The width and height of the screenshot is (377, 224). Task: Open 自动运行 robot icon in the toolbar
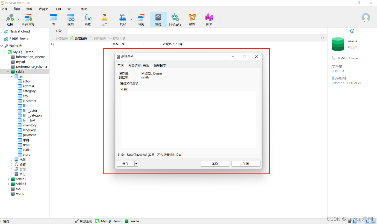click(175, 20)
